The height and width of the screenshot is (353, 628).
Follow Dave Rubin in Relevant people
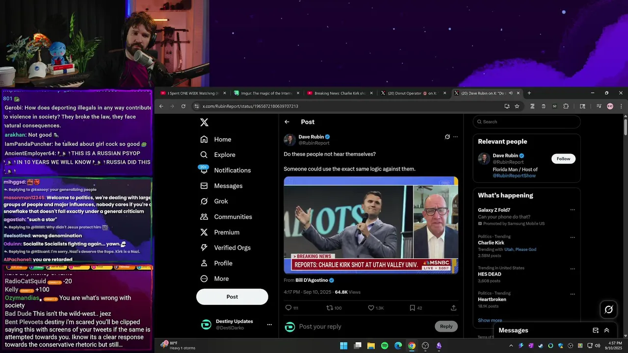(563, 159)
